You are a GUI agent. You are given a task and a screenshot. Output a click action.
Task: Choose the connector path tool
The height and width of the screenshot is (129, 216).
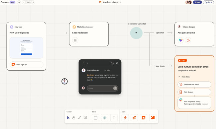[x=79, y=118]
